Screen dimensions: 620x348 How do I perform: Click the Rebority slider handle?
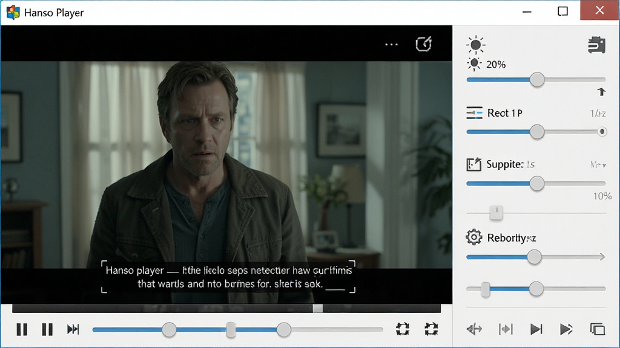(x=534, y=257)
